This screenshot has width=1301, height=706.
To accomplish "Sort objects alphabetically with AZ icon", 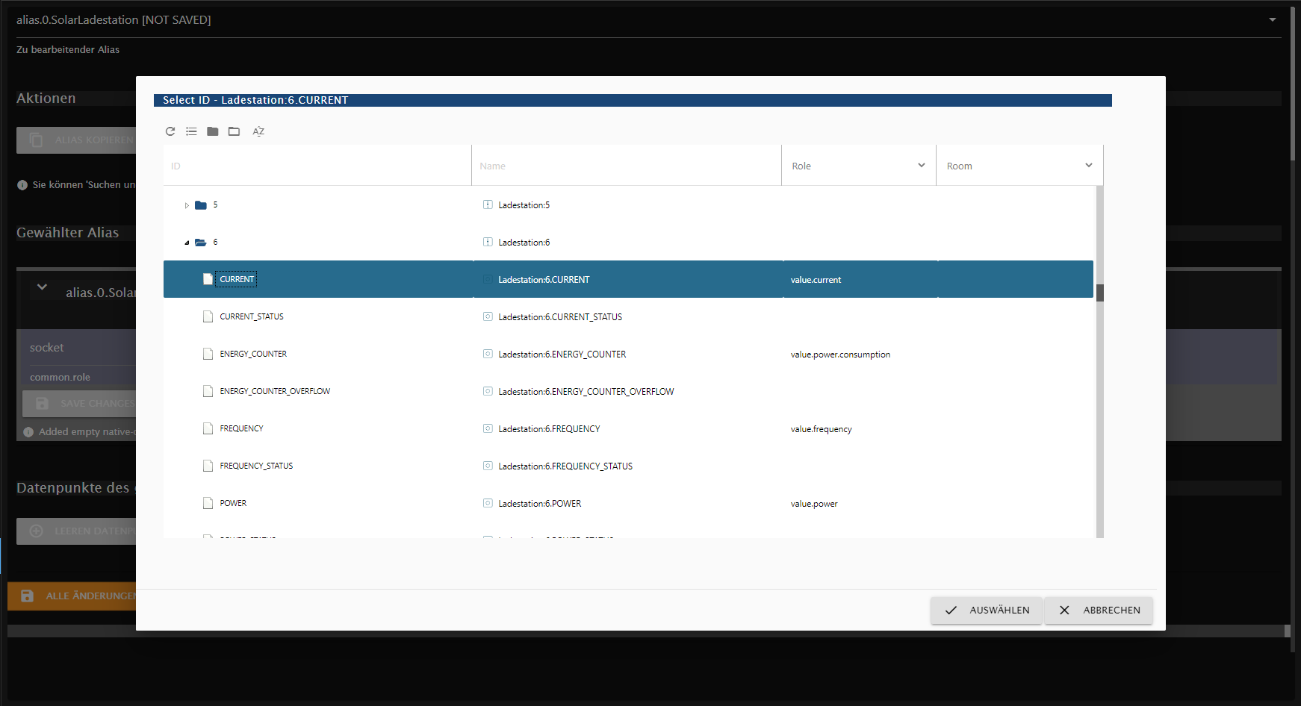I will tap(258, 131).
